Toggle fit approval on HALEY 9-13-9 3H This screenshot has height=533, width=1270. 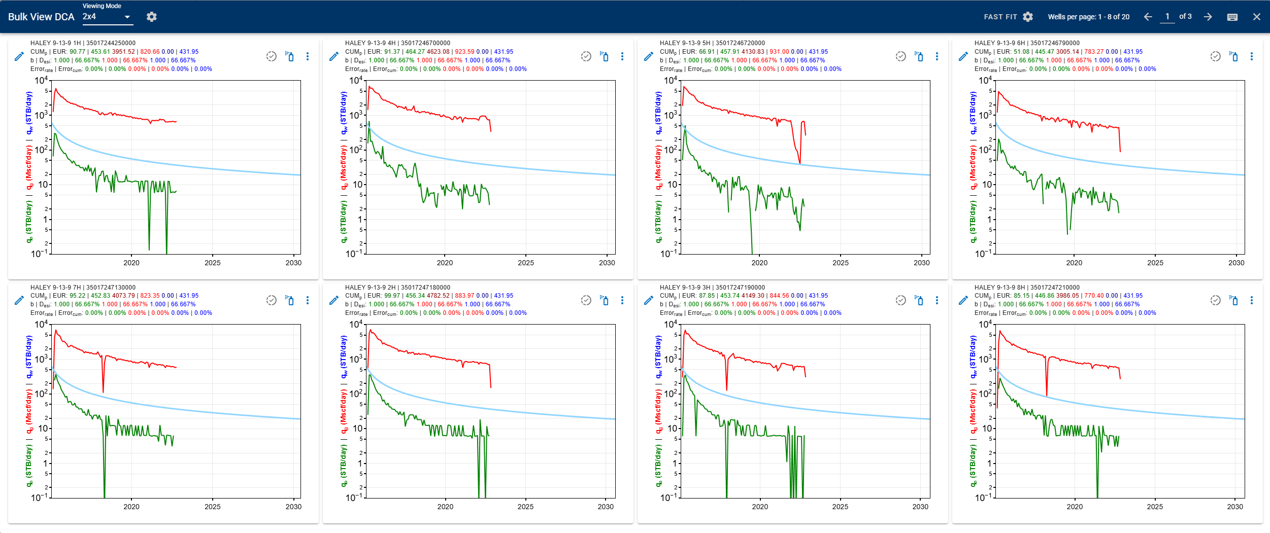[x=900, y=301]
